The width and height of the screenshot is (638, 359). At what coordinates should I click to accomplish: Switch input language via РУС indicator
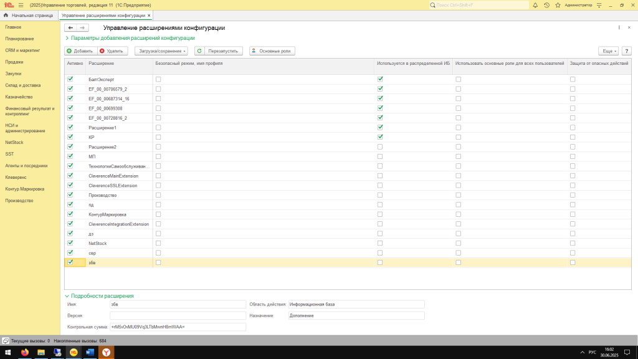(593, 353)
